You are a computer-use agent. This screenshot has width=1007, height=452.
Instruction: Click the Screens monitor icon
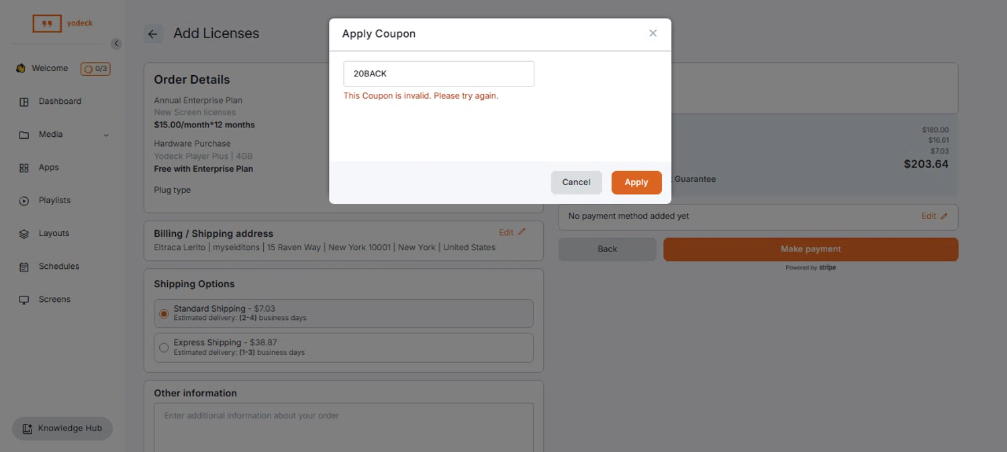[x=24, y=300]
